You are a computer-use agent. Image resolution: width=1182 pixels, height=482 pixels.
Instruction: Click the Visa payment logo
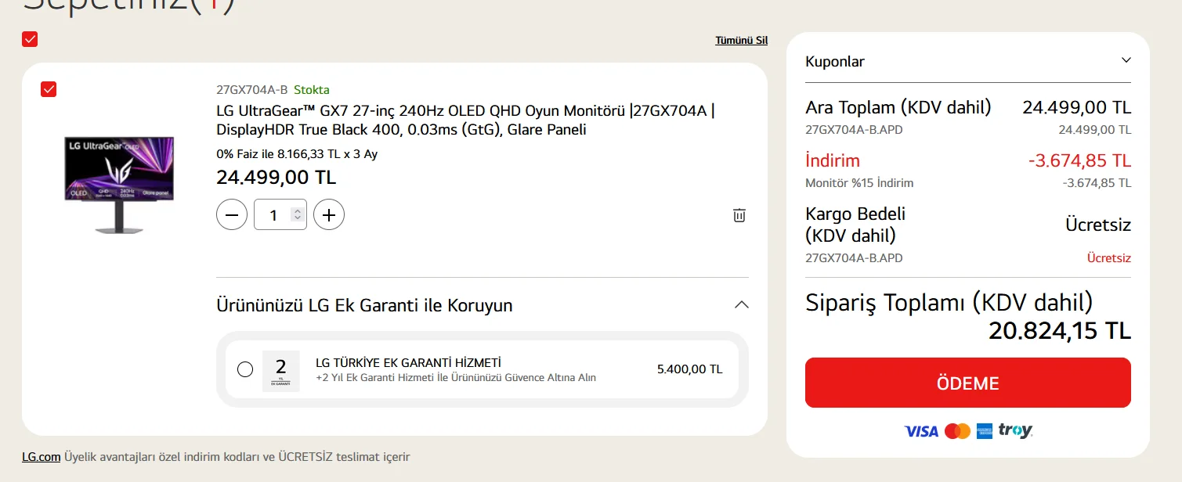coord(920,431)
